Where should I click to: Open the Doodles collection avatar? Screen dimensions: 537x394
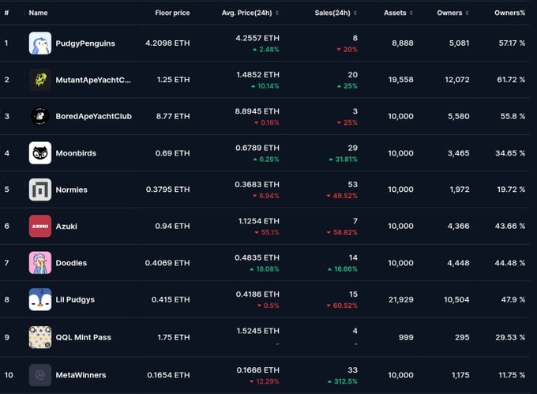coord(40,263)
